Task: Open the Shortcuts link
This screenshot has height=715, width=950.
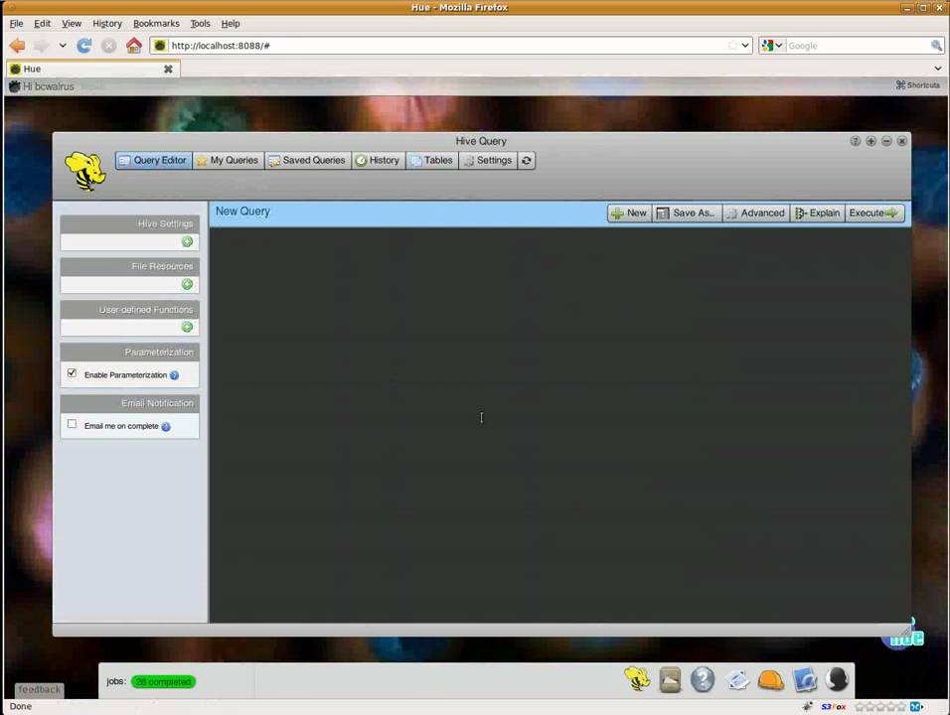Action: (918, 85)
